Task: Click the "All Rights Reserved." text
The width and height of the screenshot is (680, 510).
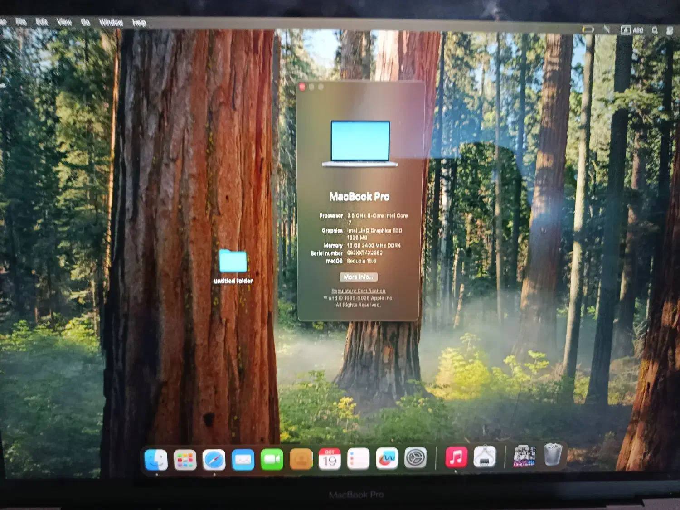Action: coord(358,305)
